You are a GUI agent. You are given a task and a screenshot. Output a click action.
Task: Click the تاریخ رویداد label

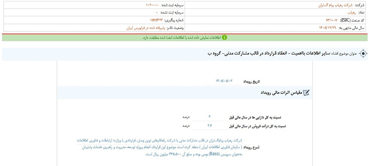tap(252, 82)
